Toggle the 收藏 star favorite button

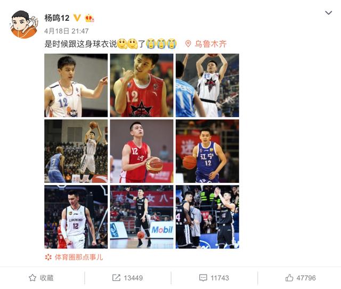pyautogui.click(x=41, y=278)
